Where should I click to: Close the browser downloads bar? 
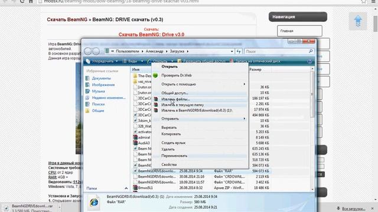click(x=373, y=208)
